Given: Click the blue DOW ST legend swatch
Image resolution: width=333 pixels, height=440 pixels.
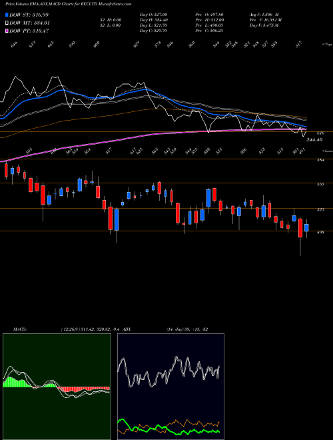Looking at the screenshot, I should click(x=7, y=15).
